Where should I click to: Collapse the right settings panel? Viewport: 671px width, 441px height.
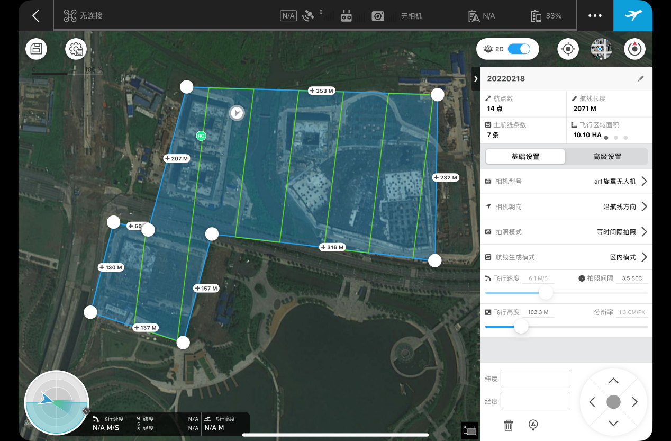pos(476,79)
